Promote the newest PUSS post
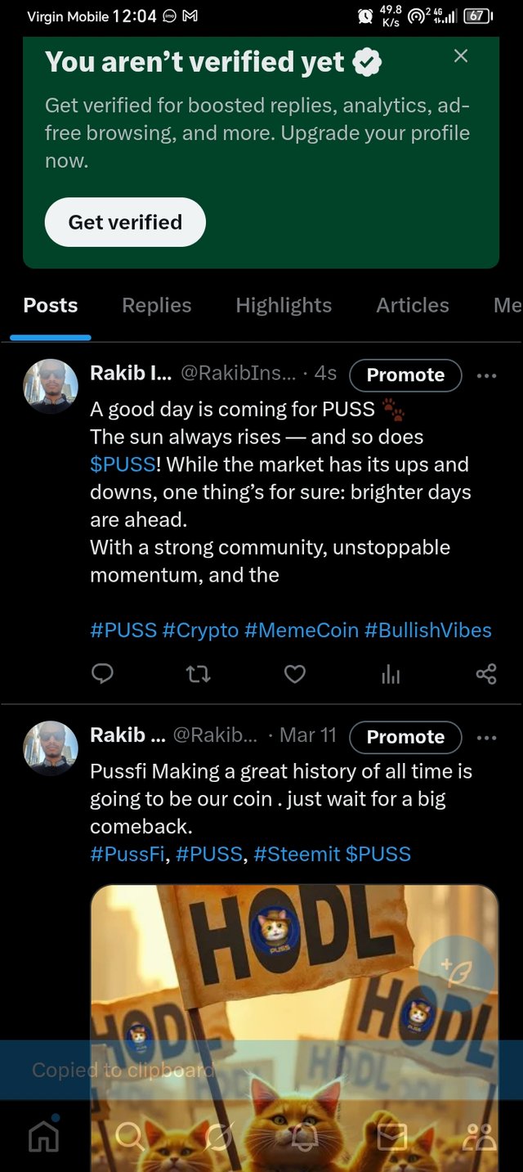The width and height of the screenshot is (523, 1172). [x=405, y=375]
